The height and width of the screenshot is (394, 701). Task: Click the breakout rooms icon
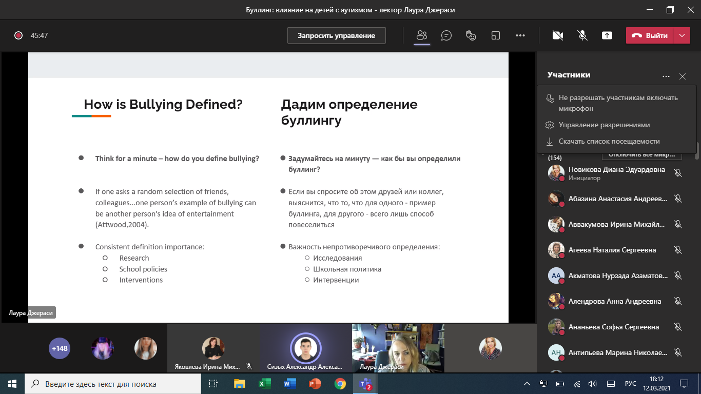tap(495, 35)
